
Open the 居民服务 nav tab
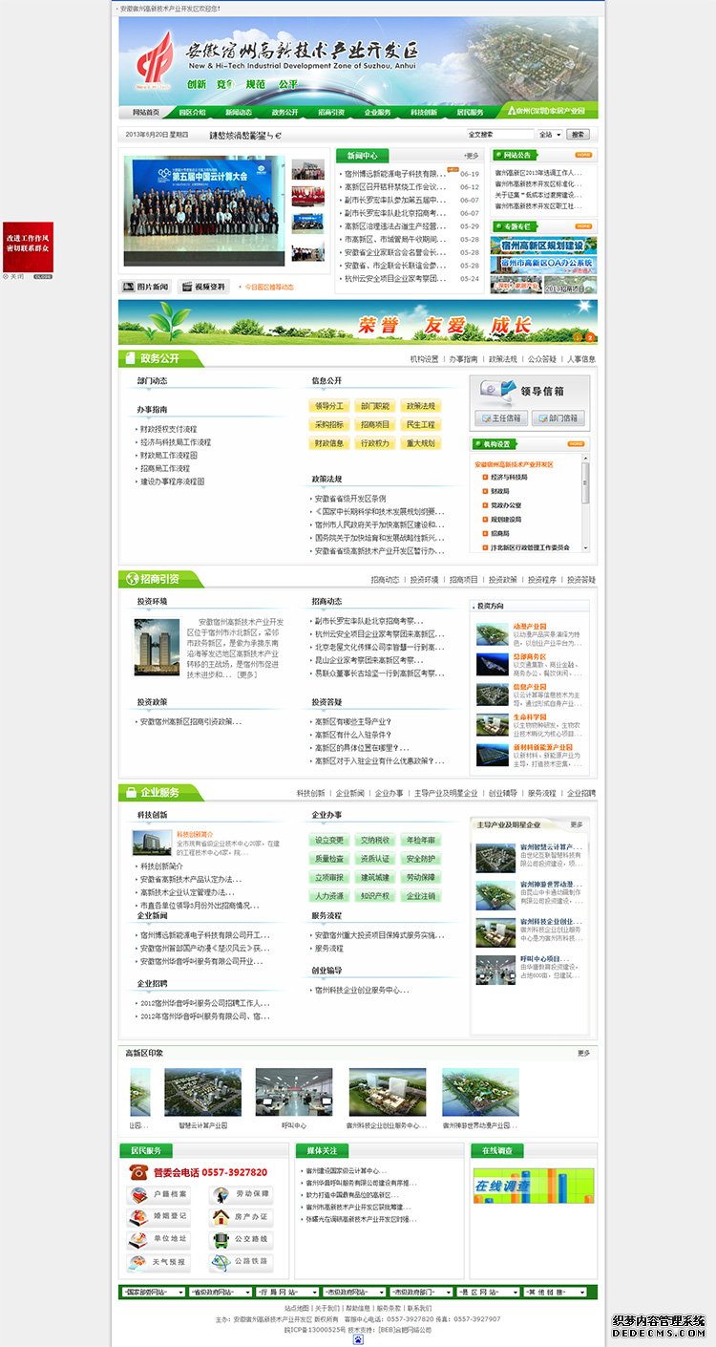pos(470,112)
